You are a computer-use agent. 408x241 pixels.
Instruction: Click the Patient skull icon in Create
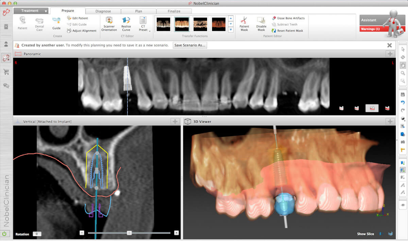(22, 23)
